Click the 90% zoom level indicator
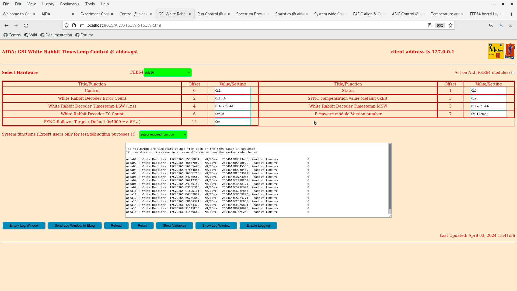Screen dimensions: 517x291 pos(440,25)
